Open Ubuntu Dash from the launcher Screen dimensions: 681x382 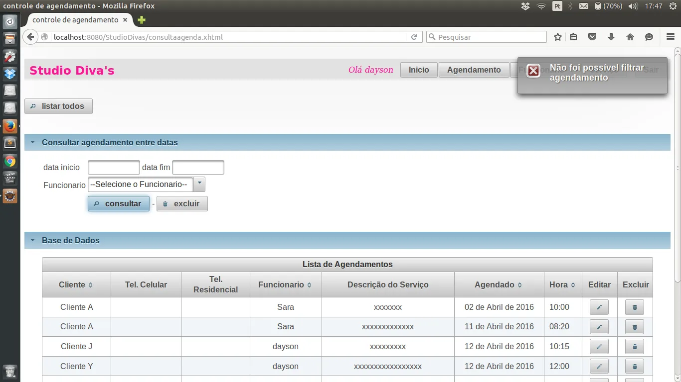[10, 22]
